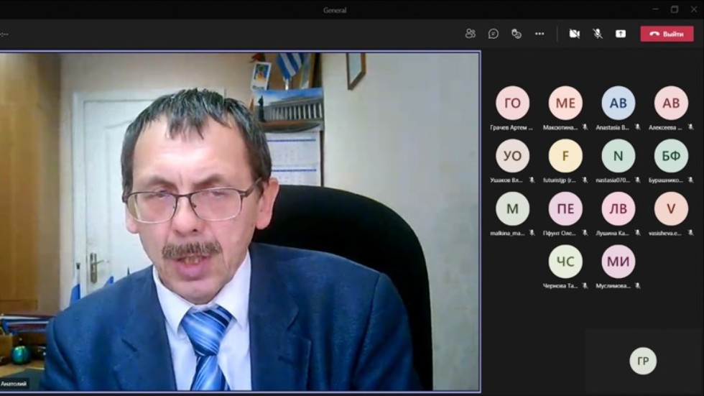
Task: Click the МИ participant avatar
Action: tap(618, 262)
